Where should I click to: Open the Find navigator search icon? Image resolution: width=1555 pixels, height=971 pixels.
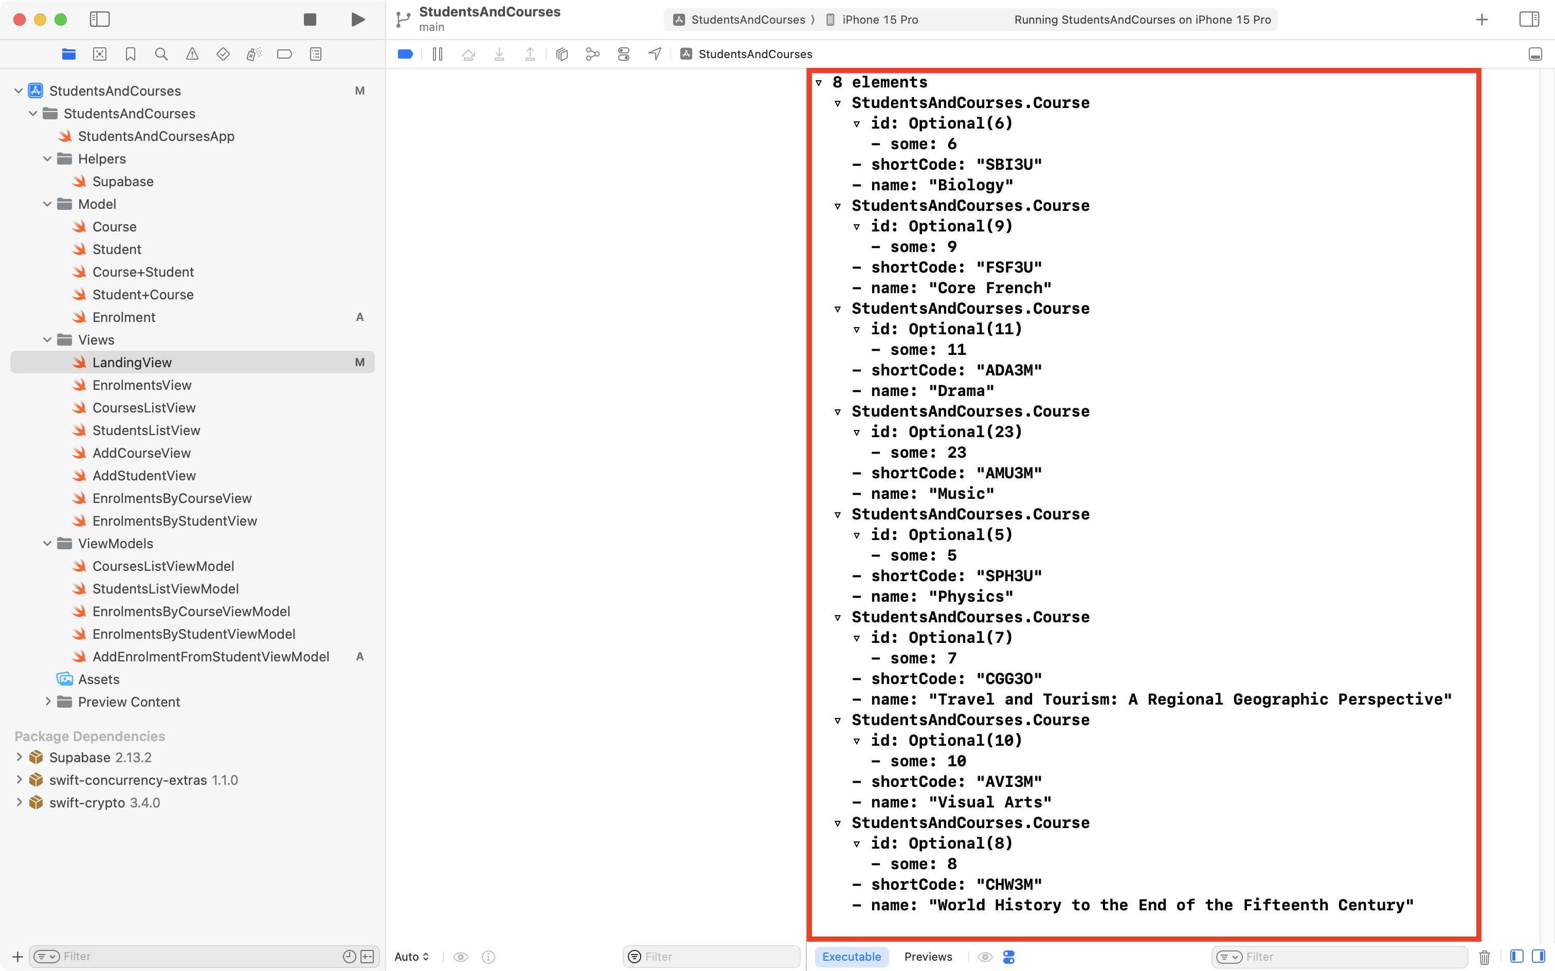click(161, 54)
